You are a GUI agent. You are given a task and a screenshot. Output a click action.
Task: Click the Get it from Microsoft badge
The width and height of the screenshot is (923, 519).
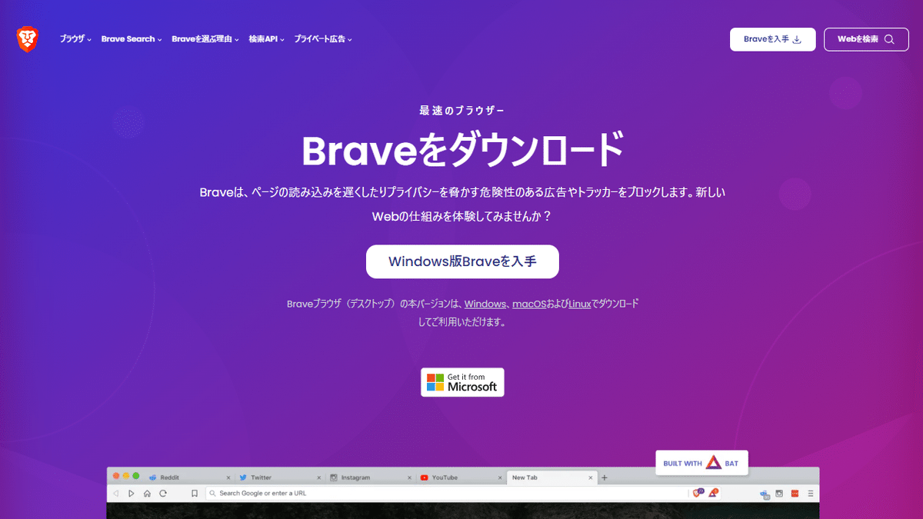(462, 382)
